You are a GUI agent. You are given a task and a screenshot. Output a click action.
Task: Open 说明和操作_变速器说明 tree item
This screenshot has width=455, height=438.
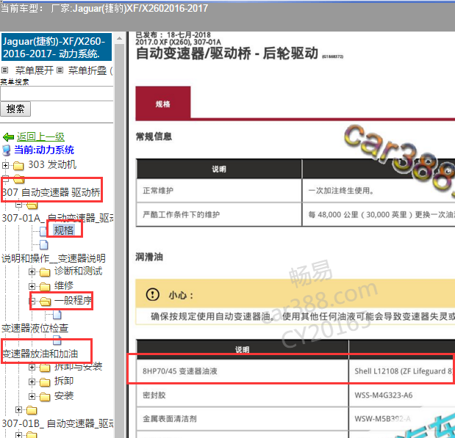pyautogui.click(x=54, y=258)
